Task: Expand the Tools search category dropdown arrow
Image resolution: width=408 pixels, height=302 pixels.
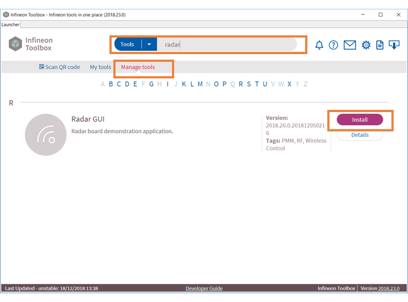Action: pos(149,44)
